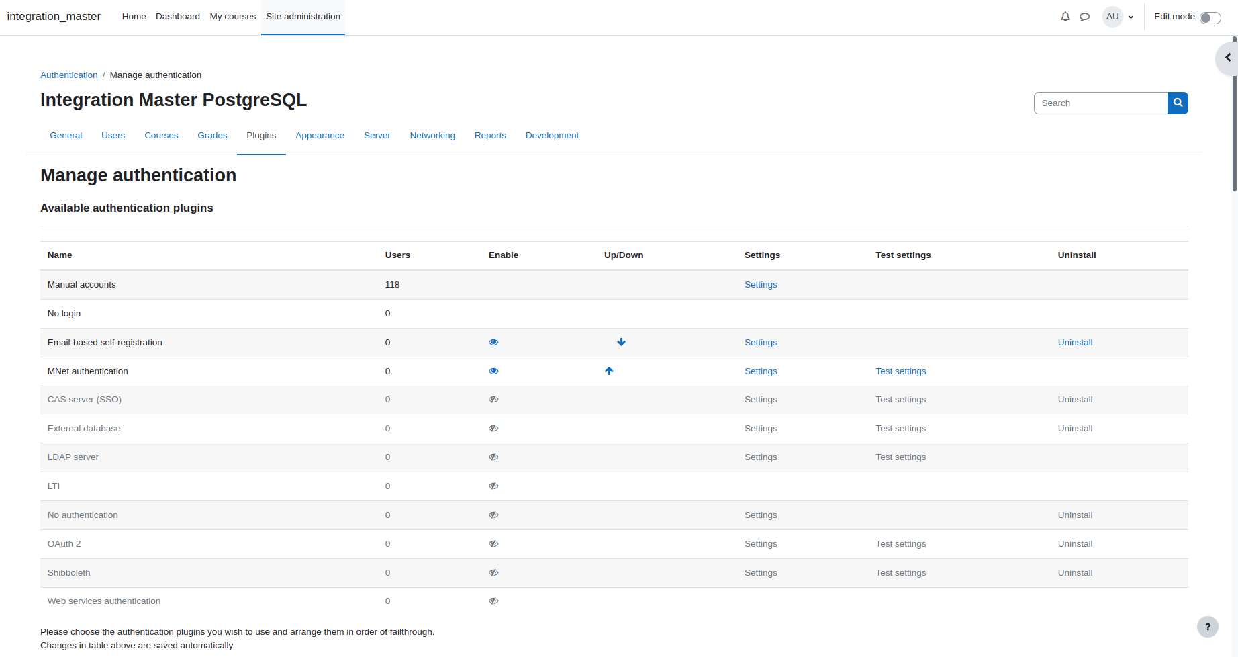Switch to the Appearance tab
The width and height of the screenshot is (1238, 657).
coord(320,136)
